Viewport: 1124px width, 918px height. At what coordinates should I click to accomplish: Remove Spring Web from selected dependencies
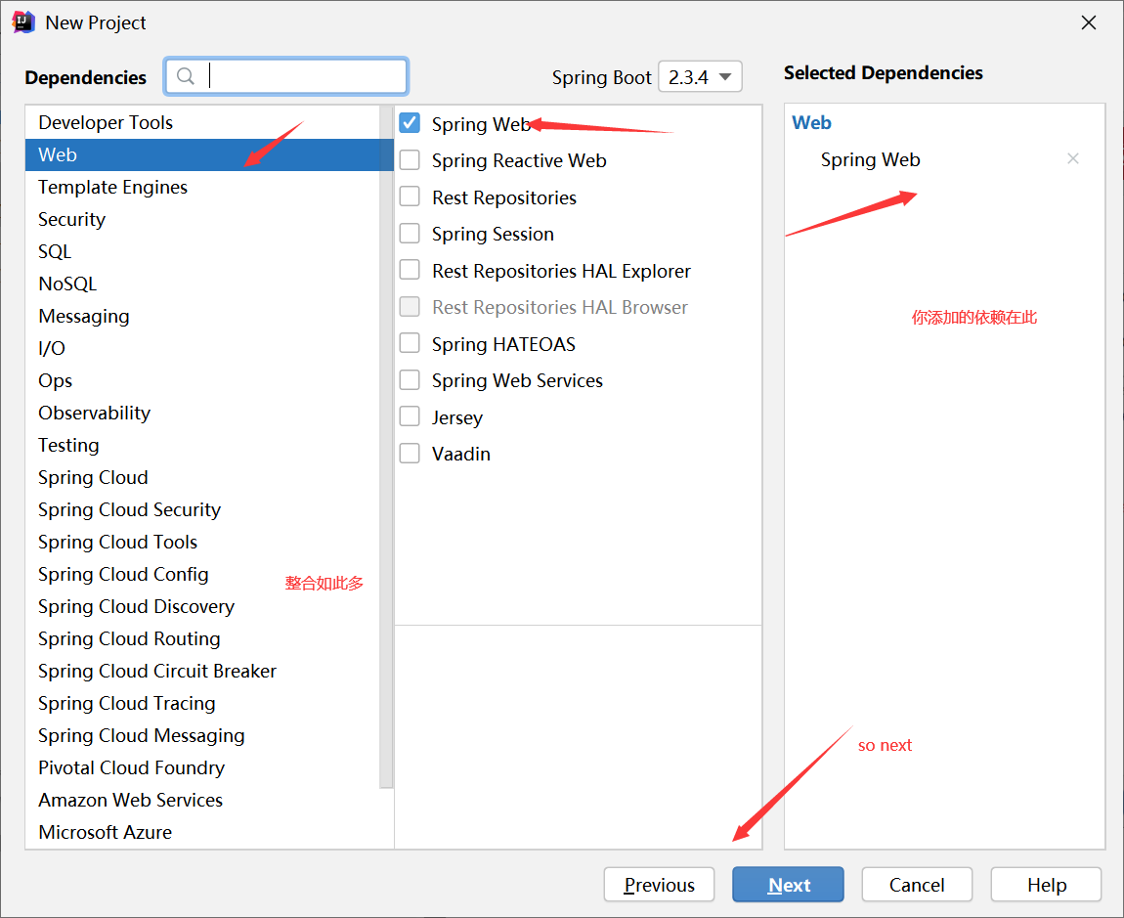[x=1072, y=158]
